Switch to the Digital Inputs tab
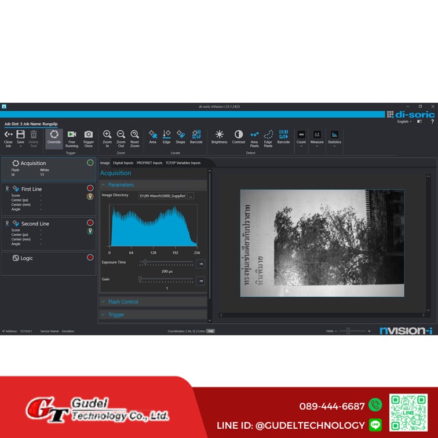Screen dimensions: 438x438 tap(123, 163)
